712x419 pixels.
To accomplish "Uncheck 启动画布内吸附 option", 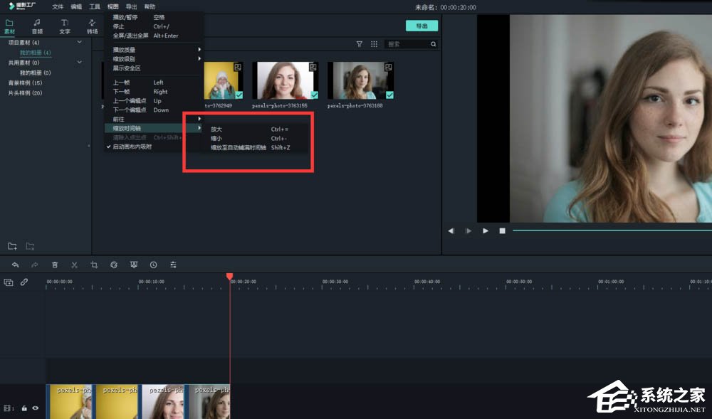I will [154, 147].
